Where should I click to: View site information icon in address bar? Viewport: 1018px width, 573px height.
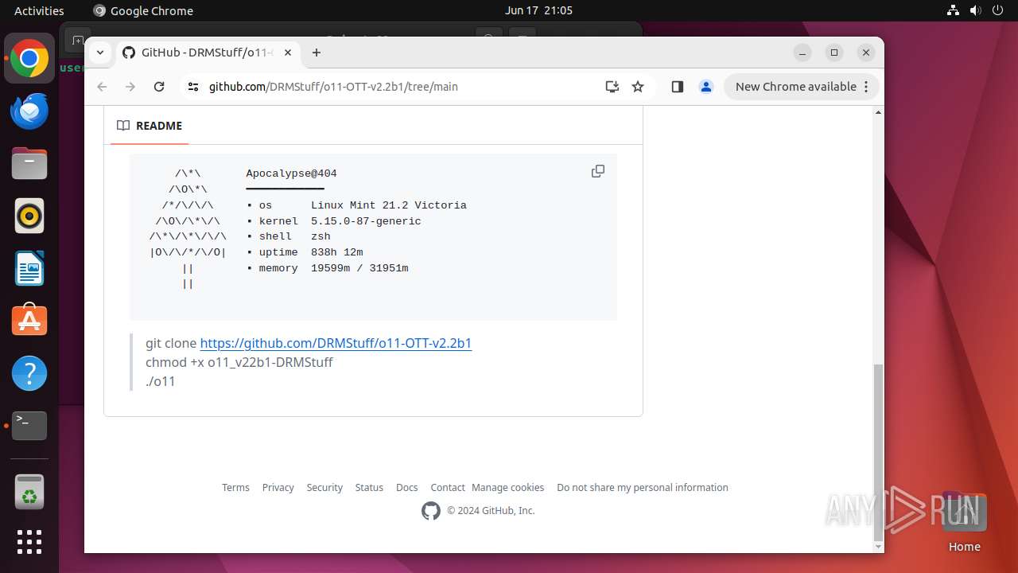tap(193, 87)
